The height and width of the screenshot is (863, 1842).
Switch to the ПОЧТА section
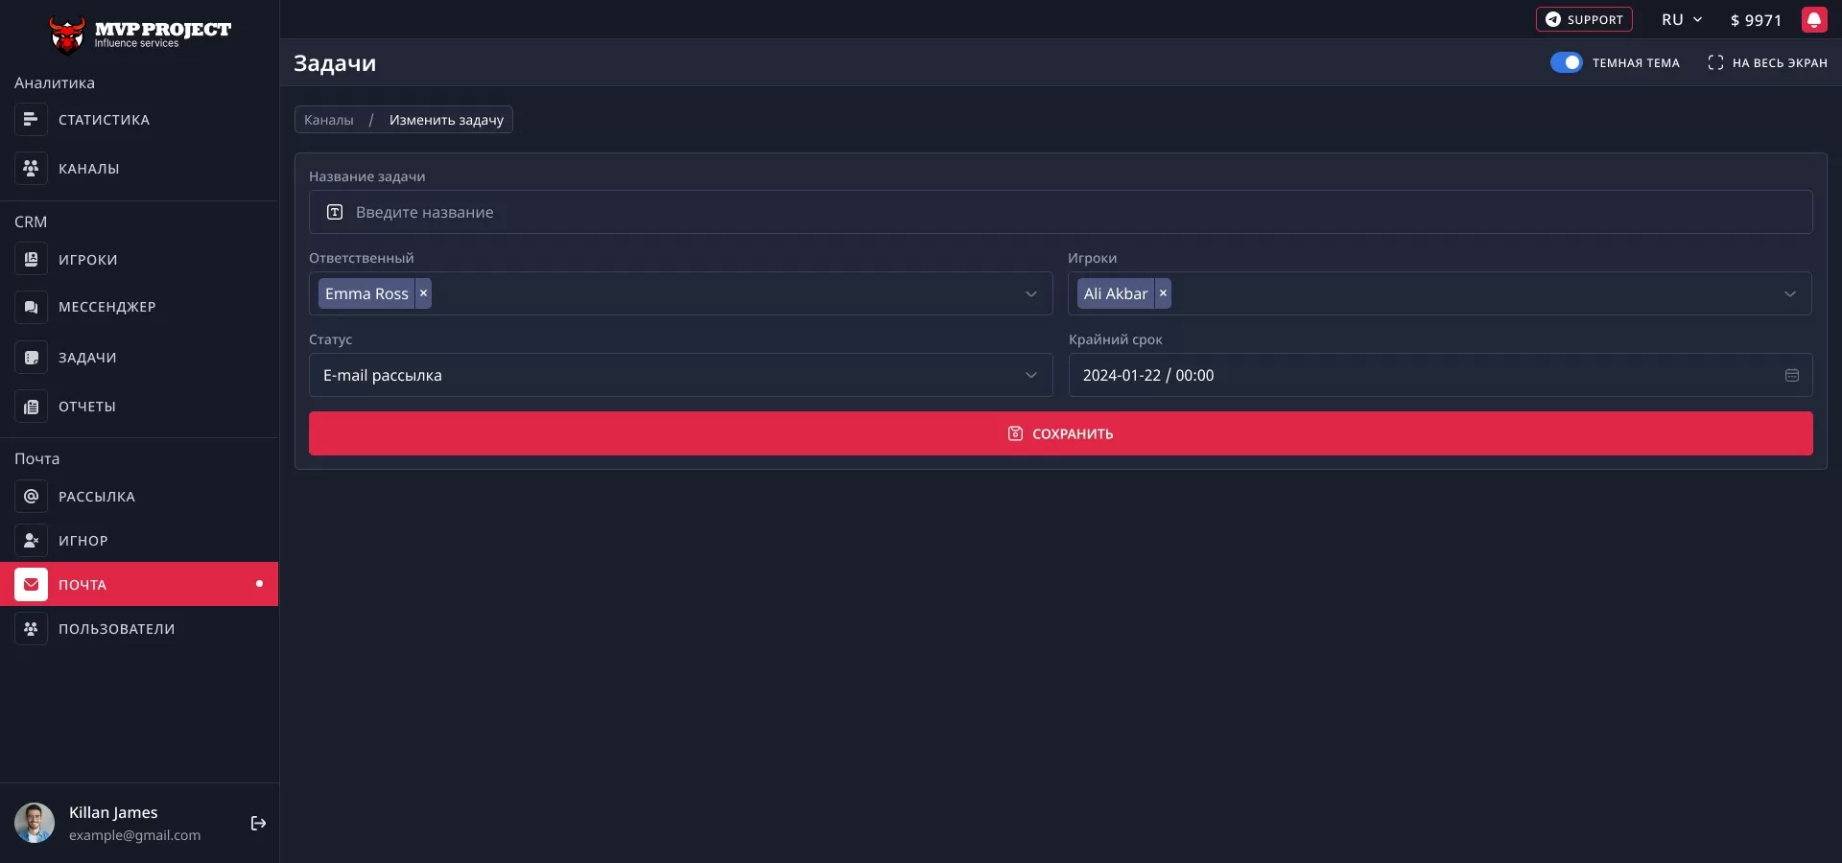(82, 584)
